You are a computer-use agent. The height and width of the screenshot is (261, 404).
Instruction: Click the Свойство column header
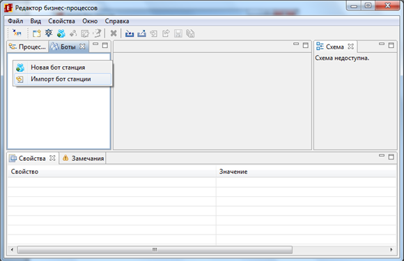[111, 172]
